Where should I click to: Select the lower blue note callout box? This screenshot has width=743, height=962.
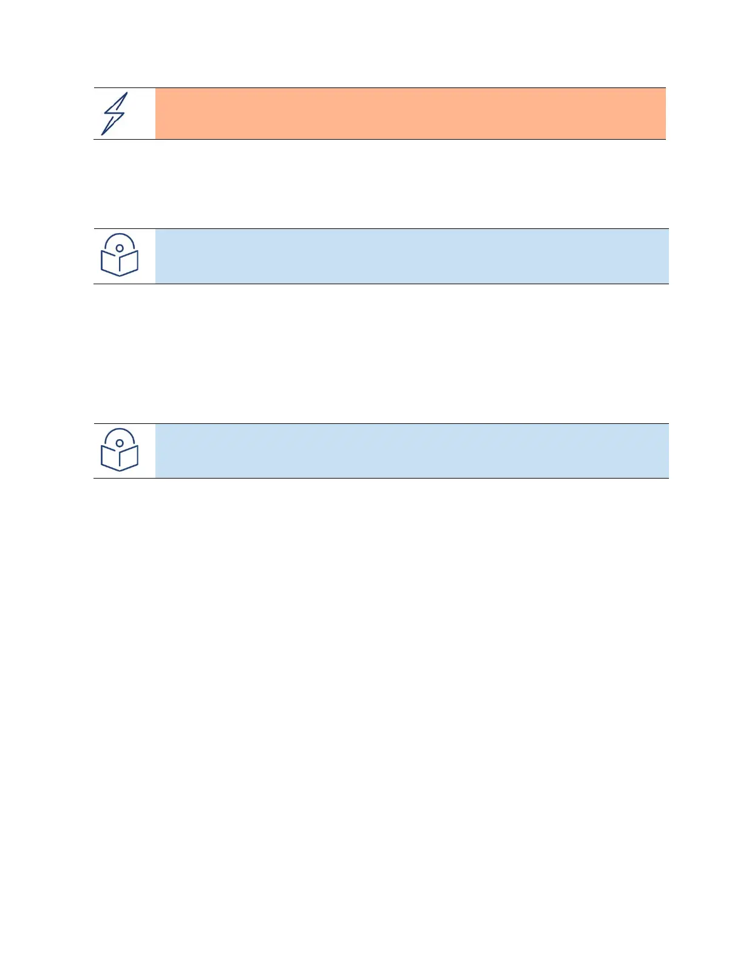[x=412, y=451]
